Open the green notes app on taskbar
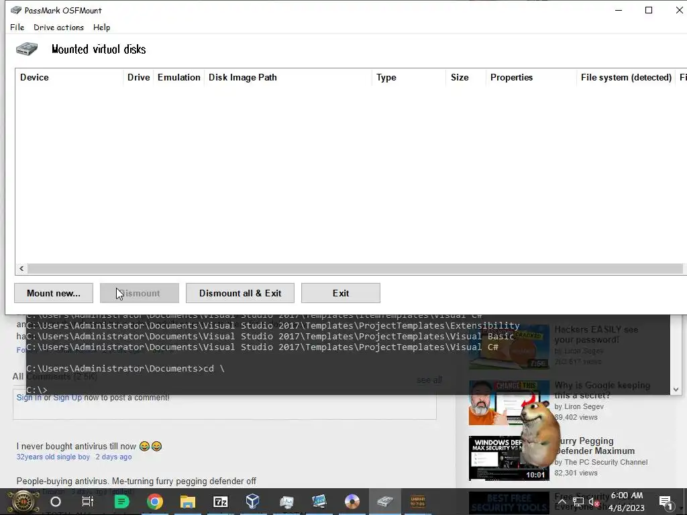 click(121, 502)
